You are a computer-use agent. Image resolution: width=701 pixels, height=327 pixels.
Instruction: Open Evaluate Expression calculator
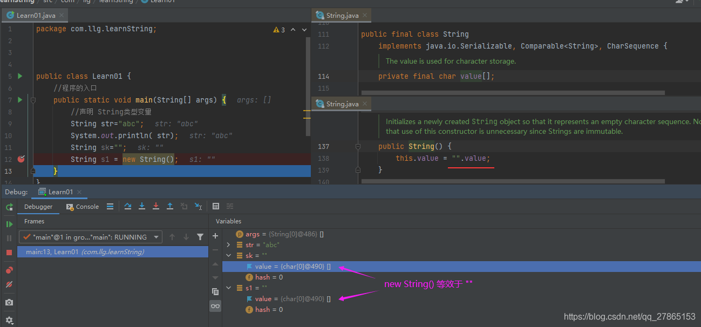point(216,206)
